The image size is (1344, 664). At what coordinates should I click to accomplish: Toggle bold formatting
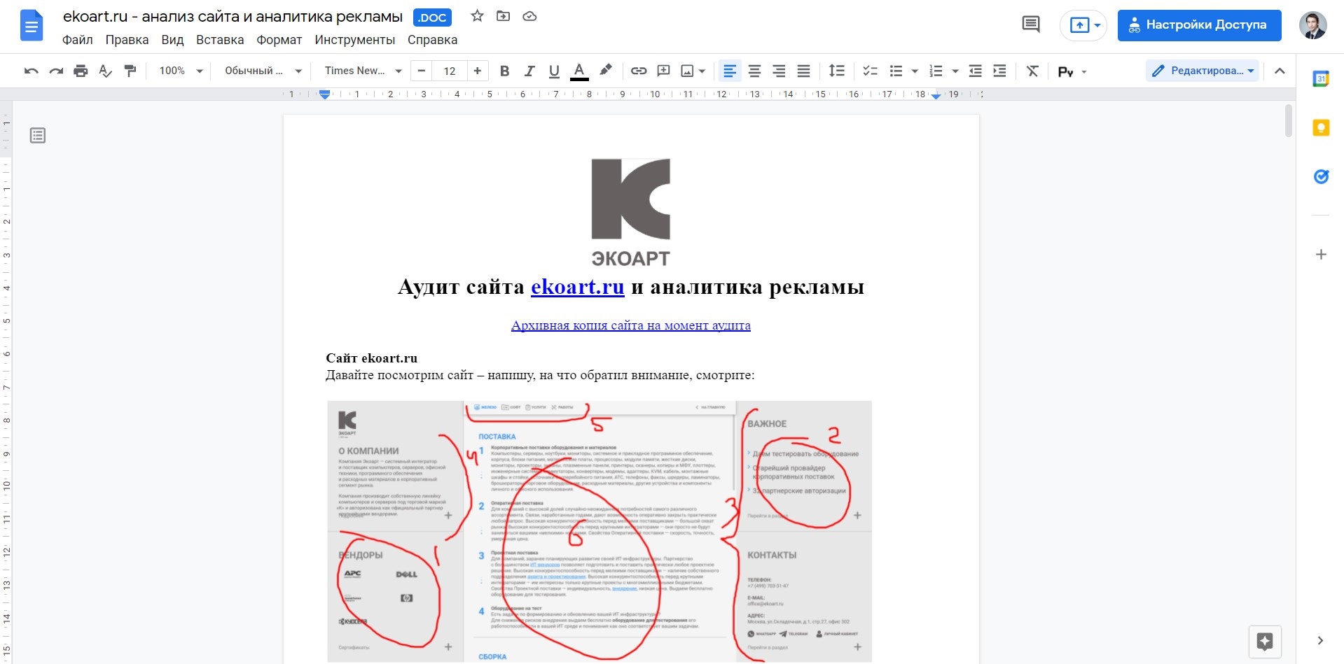point(504,71)
